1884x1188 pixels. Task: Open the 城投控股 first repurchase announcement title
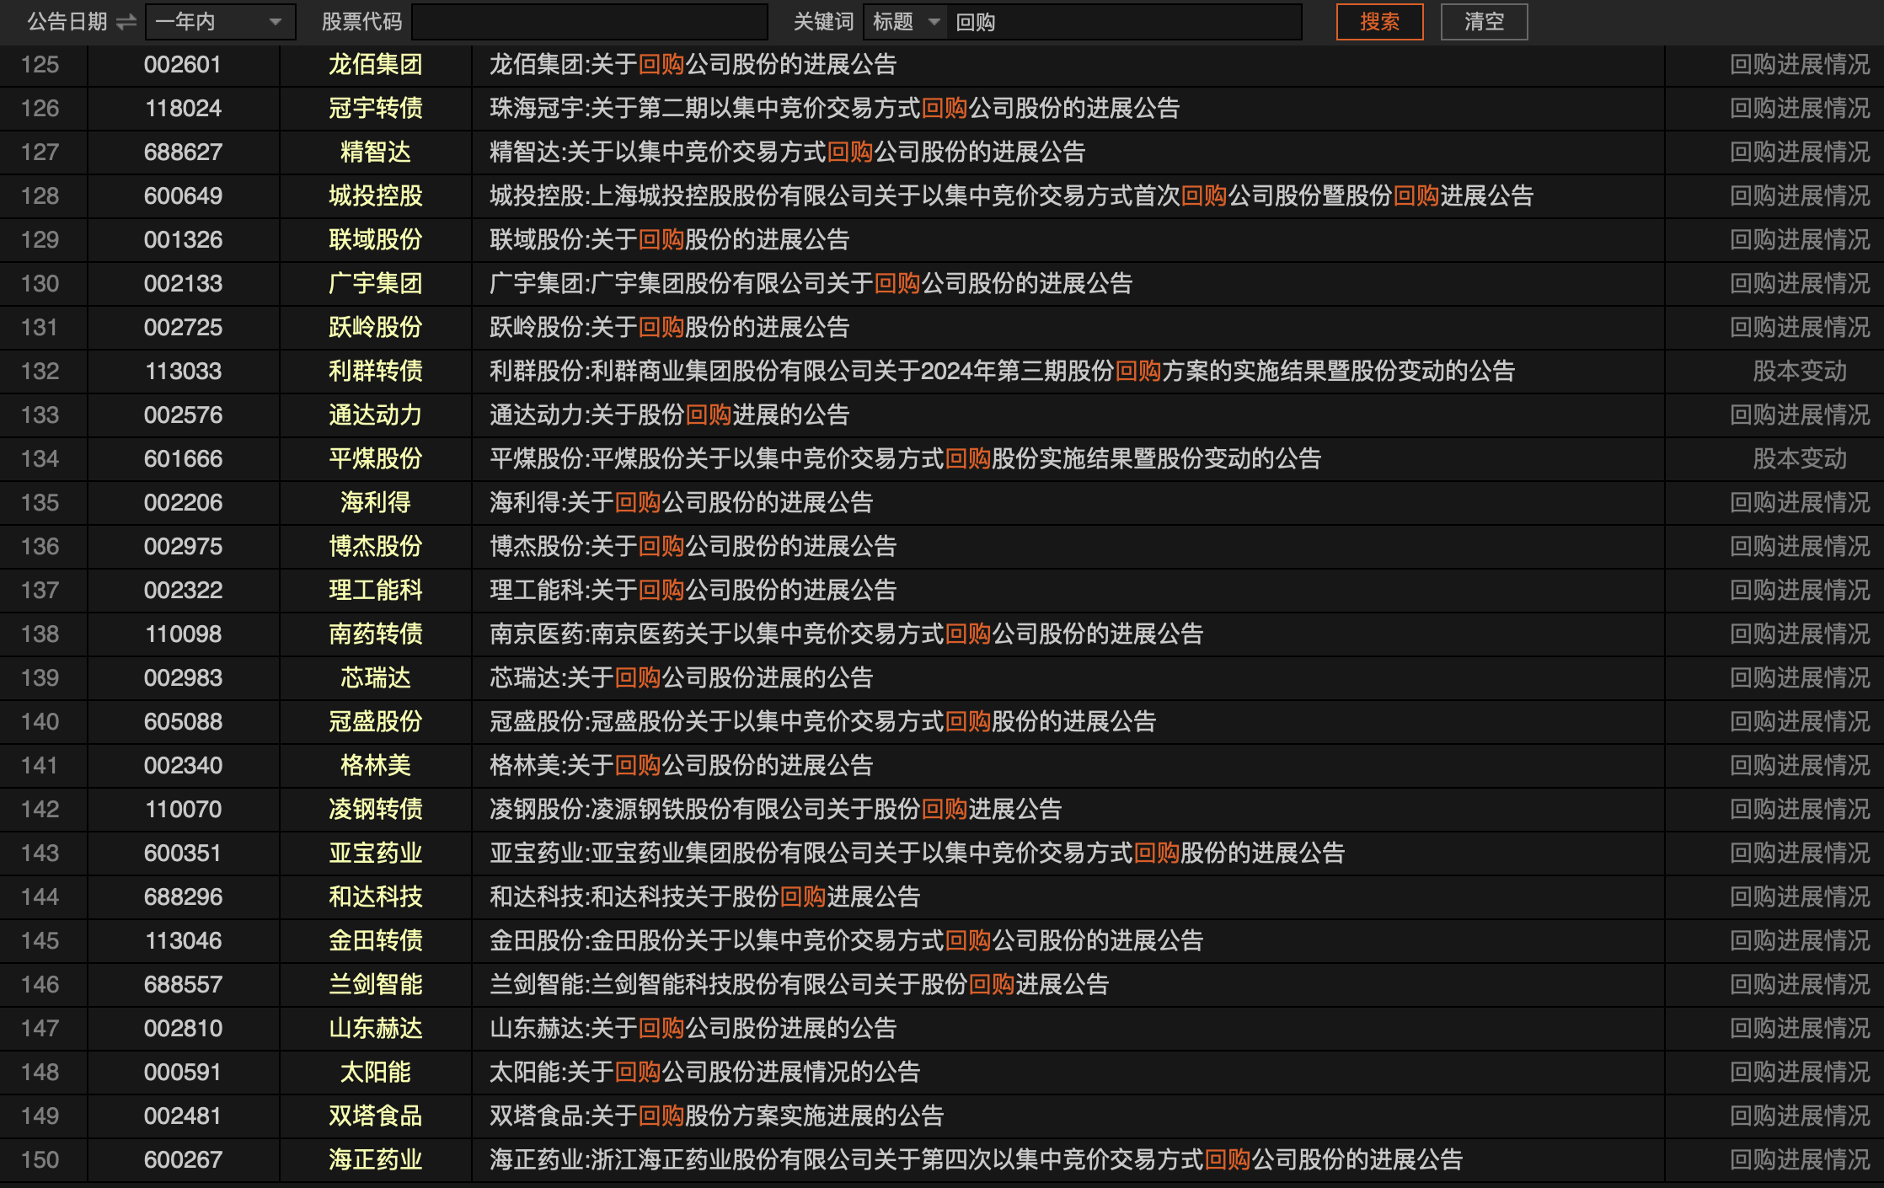pyautogui.click(x=1011, y=196)
